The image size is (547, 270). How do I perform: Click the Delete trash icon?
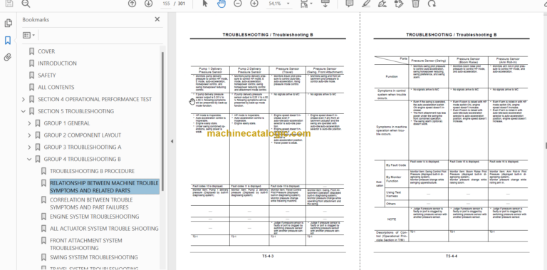tap(415, 4)
